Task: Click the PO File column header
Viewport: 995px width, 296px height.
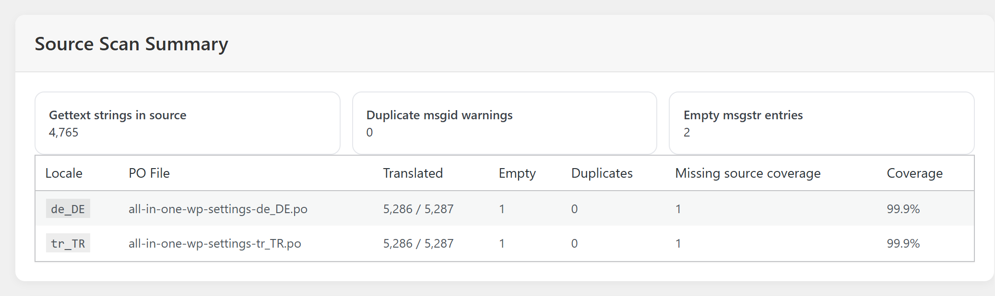Action: click(149, 173)
